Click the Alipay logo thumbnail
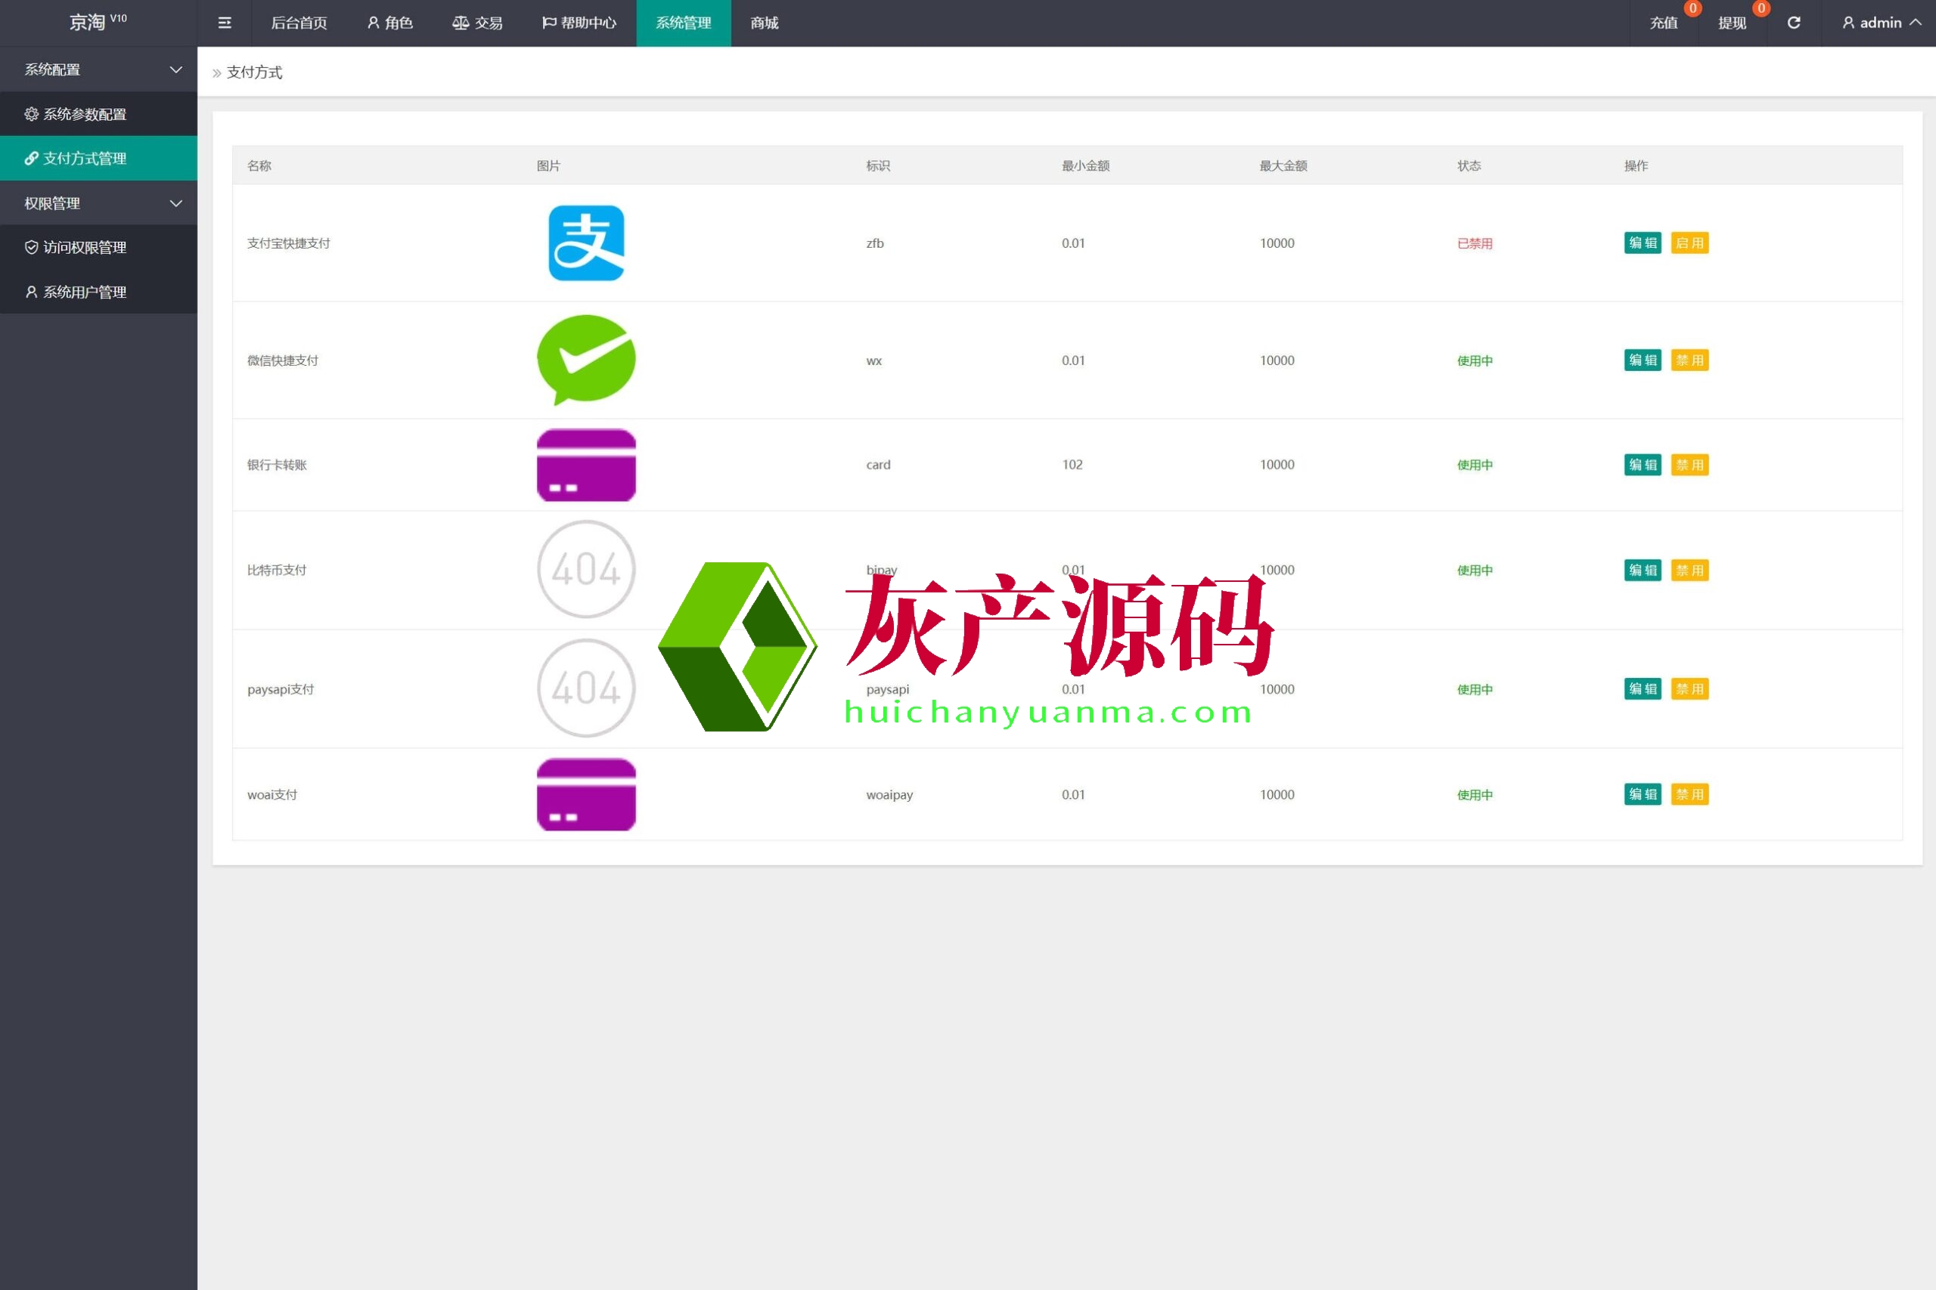This screenshot has width=1936, height=1290. (x=586, y=243)
